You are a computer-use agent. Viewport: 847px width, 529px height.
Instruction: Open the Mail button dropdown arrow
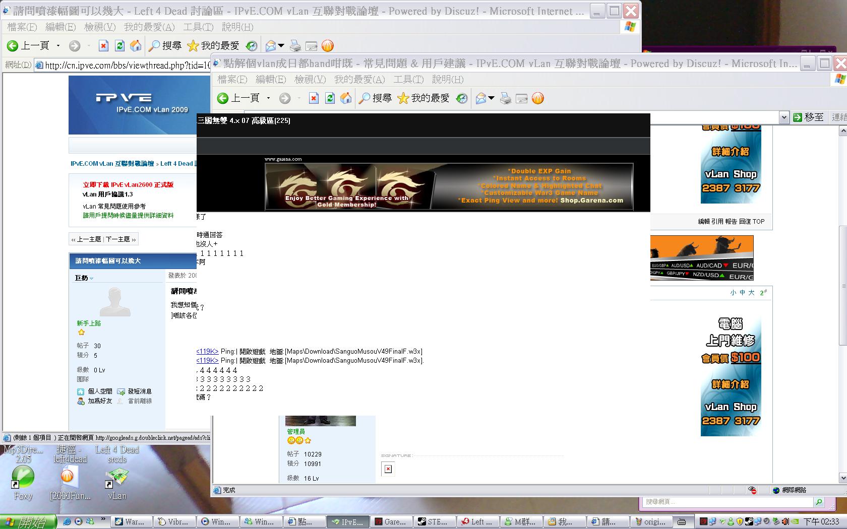492,99
